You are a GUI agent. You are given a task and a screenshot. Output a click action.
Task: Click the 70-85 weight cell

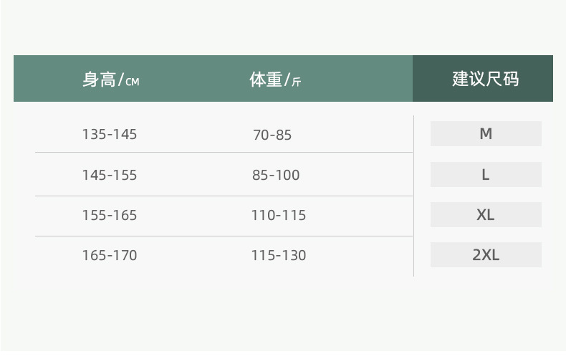pos(272,135)
